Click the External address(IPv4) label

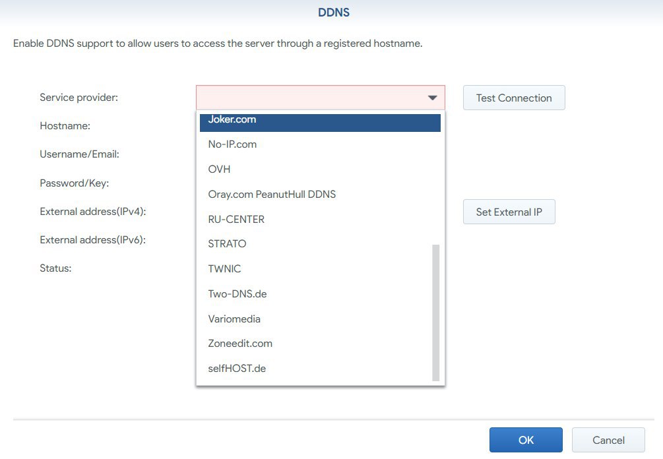pos(93,211)
